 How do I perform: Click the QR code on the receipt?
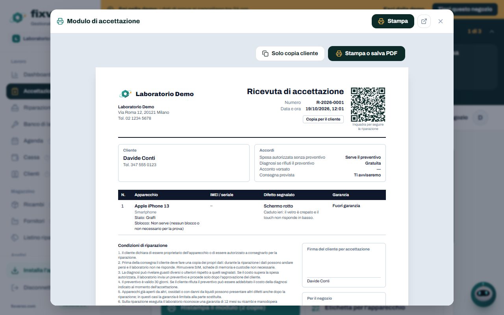(x=368, y=104)
